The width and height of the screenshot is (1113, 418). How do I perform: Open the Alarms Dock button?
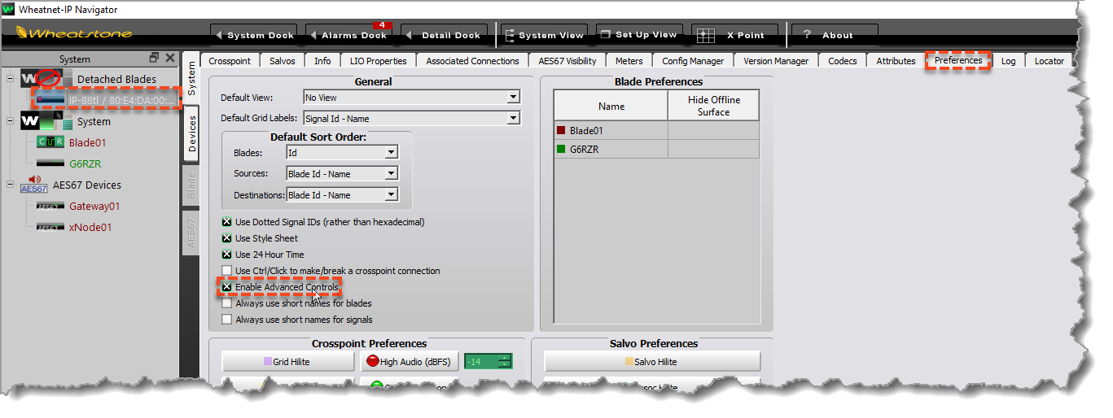coord(348,36)
